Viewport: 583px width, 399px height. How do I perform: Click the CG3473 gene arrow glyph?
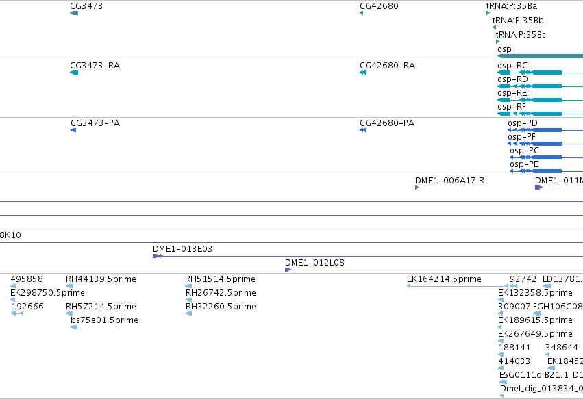point(74,13)
